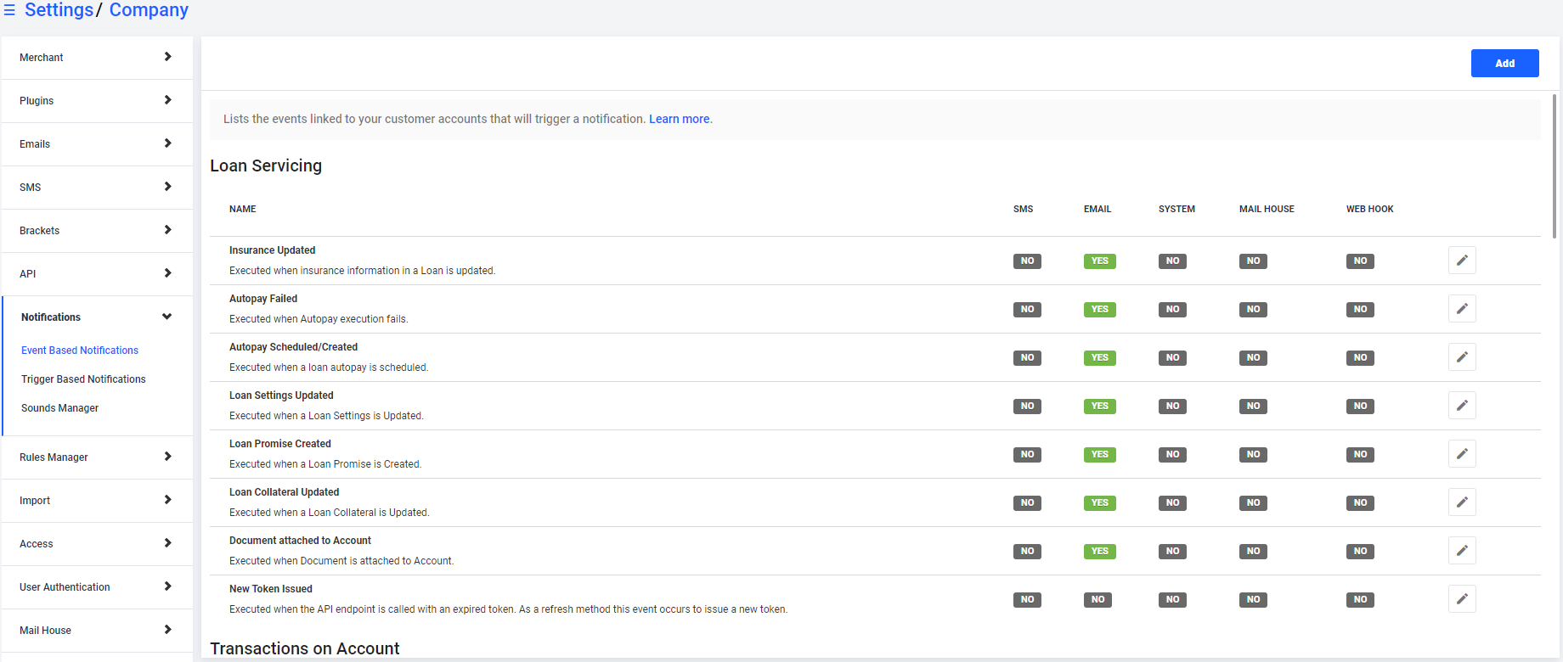1563x662 pixels.
Task: Click the WEB HOOK column header
Action: [x=1369, y=209]
